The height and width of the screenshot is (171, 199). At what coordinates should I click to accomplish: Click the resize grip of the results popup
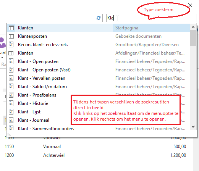coord(9,135)
